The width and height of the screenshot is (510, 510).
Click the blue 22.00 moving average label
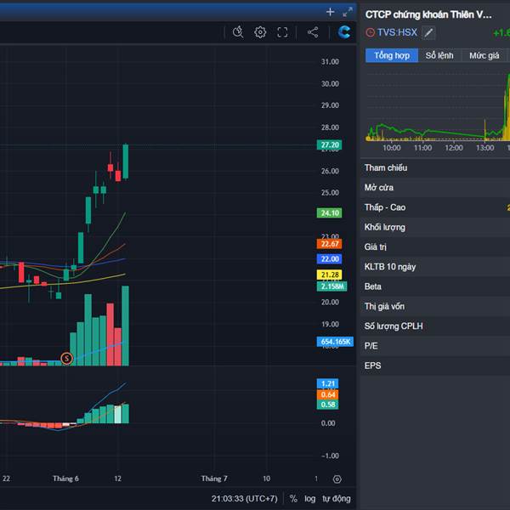pos(329,259)
